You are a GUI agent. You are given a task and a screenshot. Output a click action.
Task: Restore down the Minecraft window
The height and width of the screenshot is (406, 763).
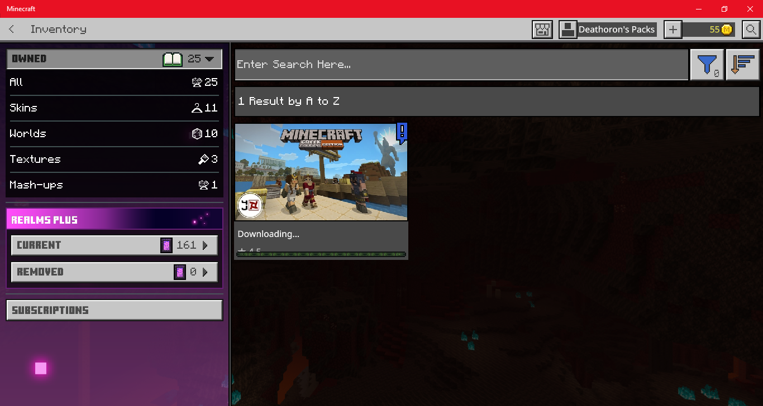pyautogui.click(x=724, y=9)
